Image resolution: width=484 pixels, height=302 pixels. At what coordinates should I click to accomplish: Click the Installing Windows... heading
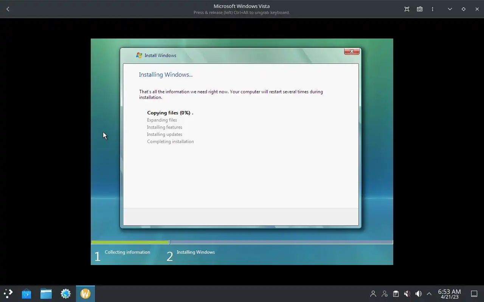(166, 75)
